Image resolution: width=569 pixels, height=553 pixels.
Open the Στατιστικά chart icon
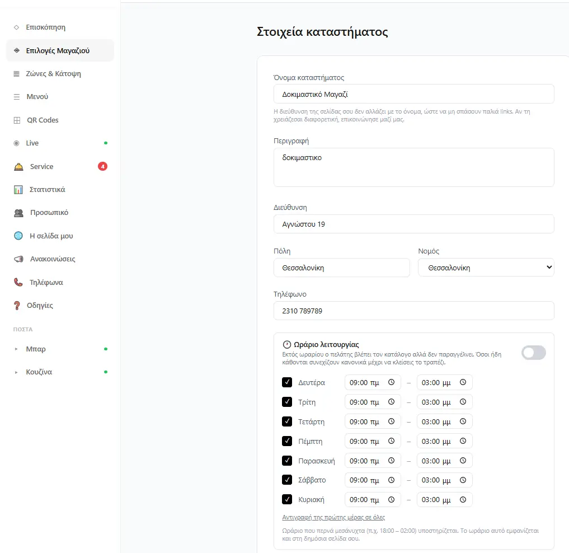click(x=18, y=190)
